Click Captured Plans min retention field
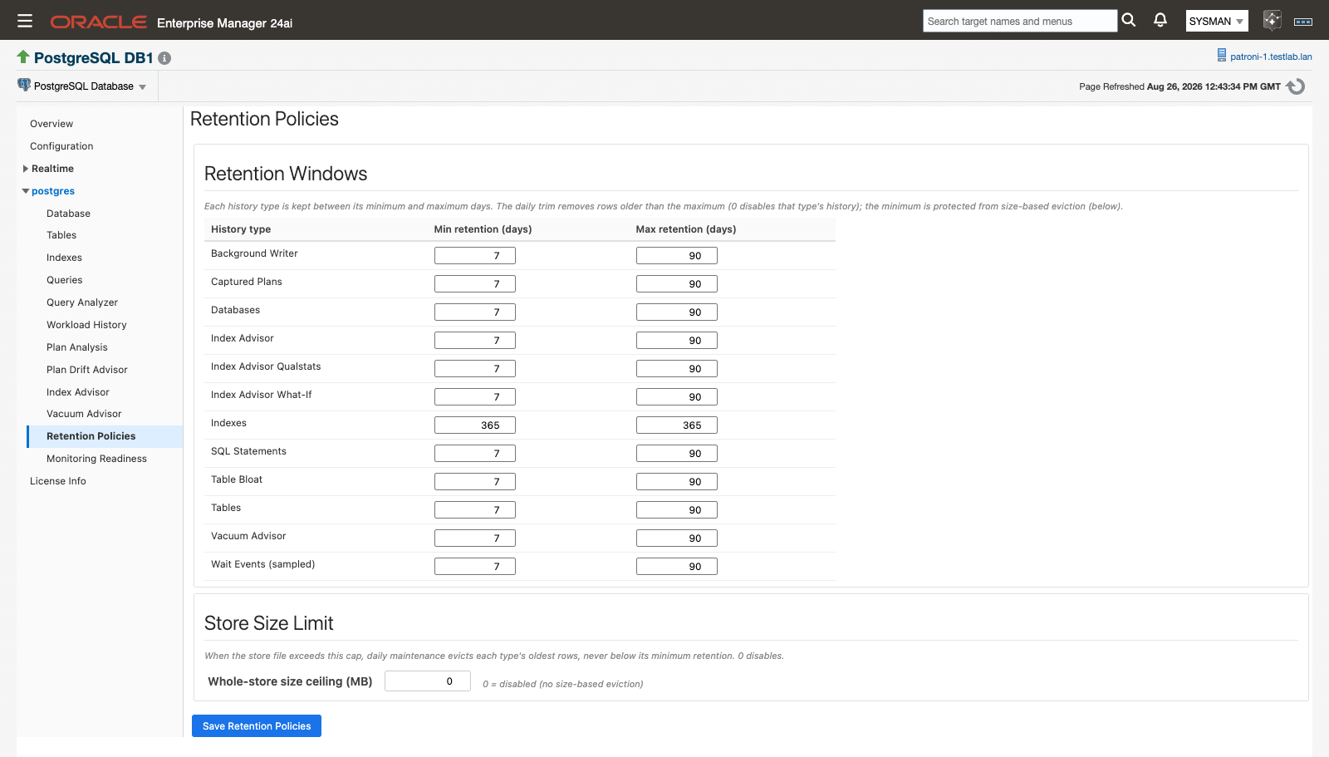The height and width of the screenshot is (757, 1329). click(475, 284)
